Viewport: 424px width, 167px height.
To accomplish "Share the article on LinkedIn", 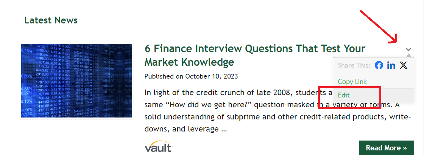I will click(x=391, y=65).
